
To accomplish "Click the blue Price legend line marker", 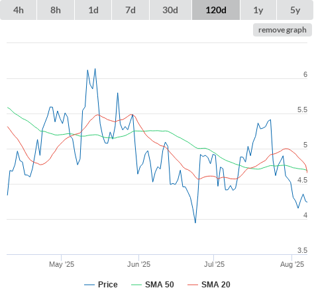I will tap(89, 285).
